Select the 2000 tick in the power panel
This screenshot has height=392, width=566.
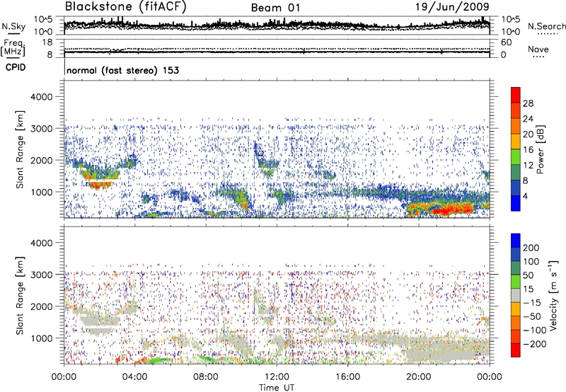click(x=41, y=160)
